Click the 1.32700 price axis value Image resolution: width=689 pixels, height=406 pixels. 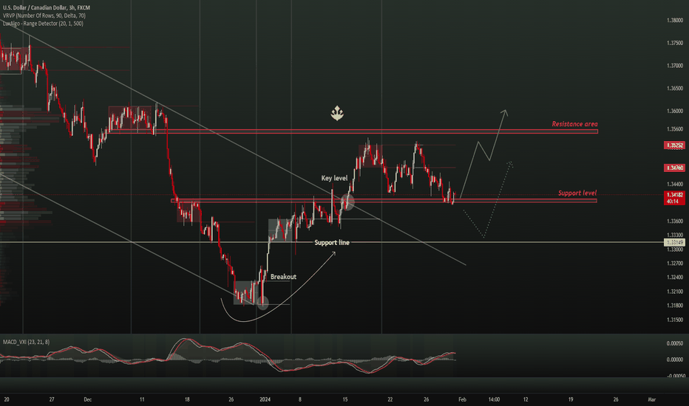click(x=675, y=264)
